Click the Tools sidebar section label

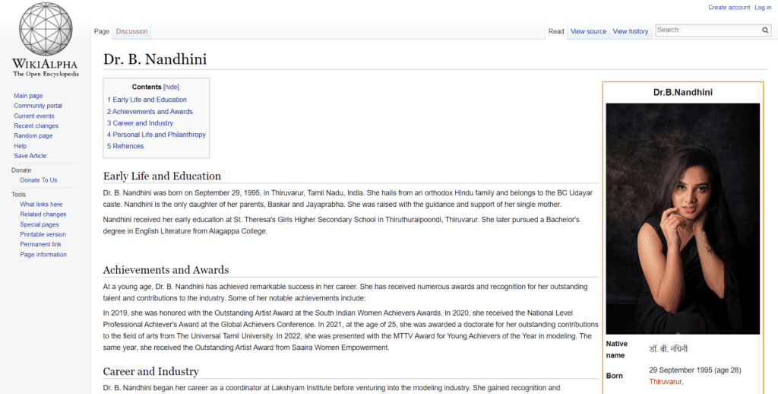pos(19,195)
